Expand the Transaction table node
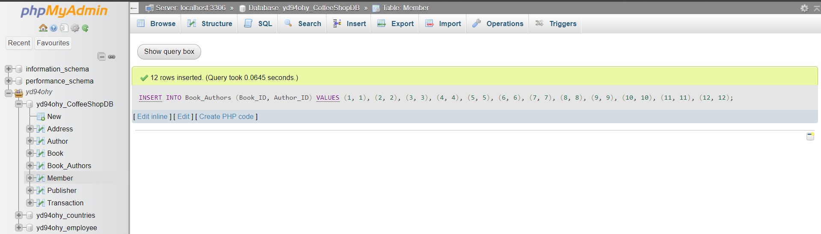 pos(30,203)
